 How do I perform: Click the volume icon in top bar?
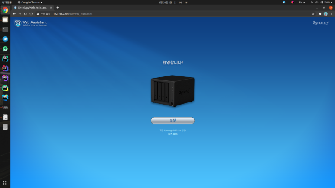pos(317,2)
